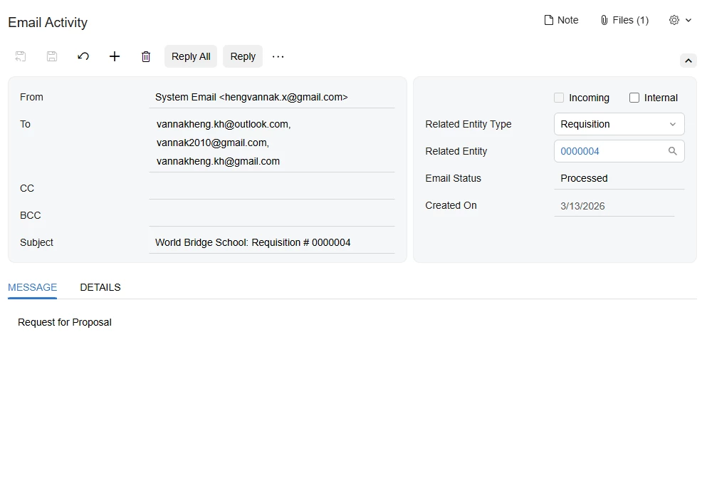Switch to the DETAILS tab
Viewport: 707px width, 496px height.
click(x=100, y=287)
